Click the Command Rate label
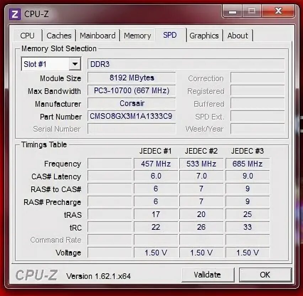The height and width of the screenshot is (296, 303). pyautogui.click(x=56, y=240)
